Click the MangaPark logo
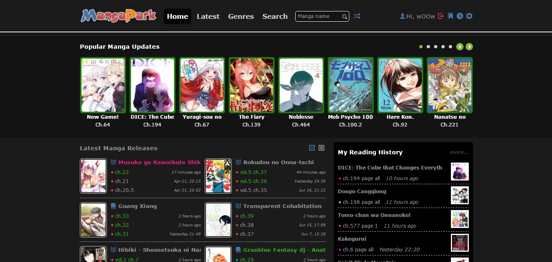552x262 pixels. (x=118, y=16)
